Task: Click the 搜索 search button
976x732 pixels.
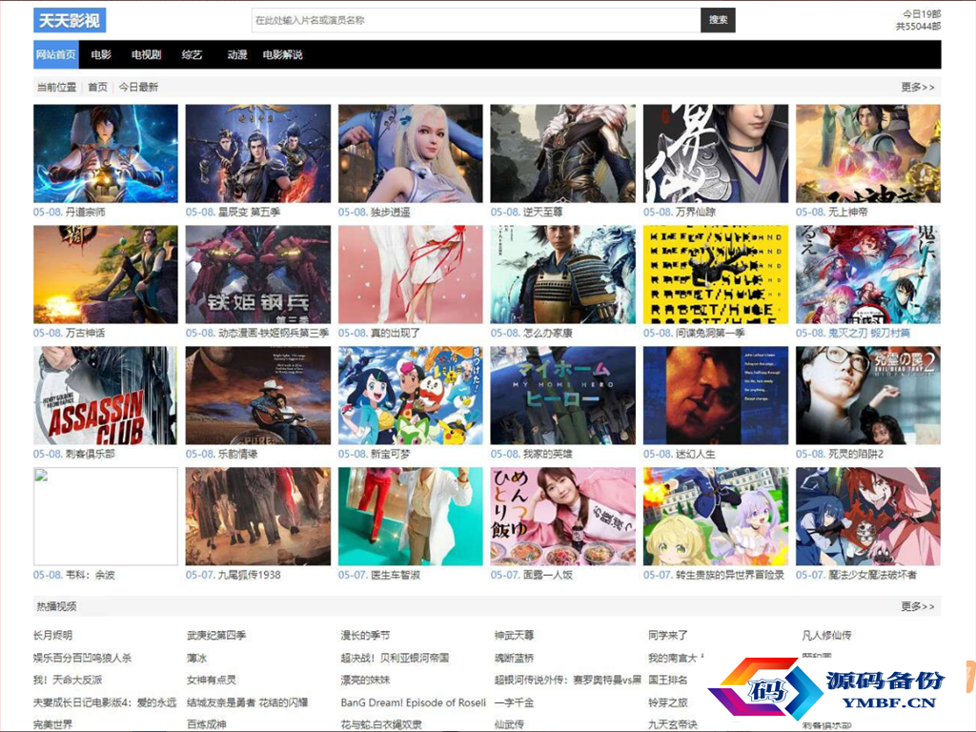Action: pos(718,20)
